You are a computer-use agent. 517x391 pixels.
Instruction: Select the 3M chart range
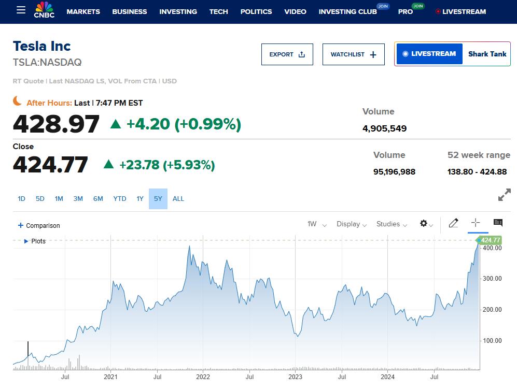78,199
